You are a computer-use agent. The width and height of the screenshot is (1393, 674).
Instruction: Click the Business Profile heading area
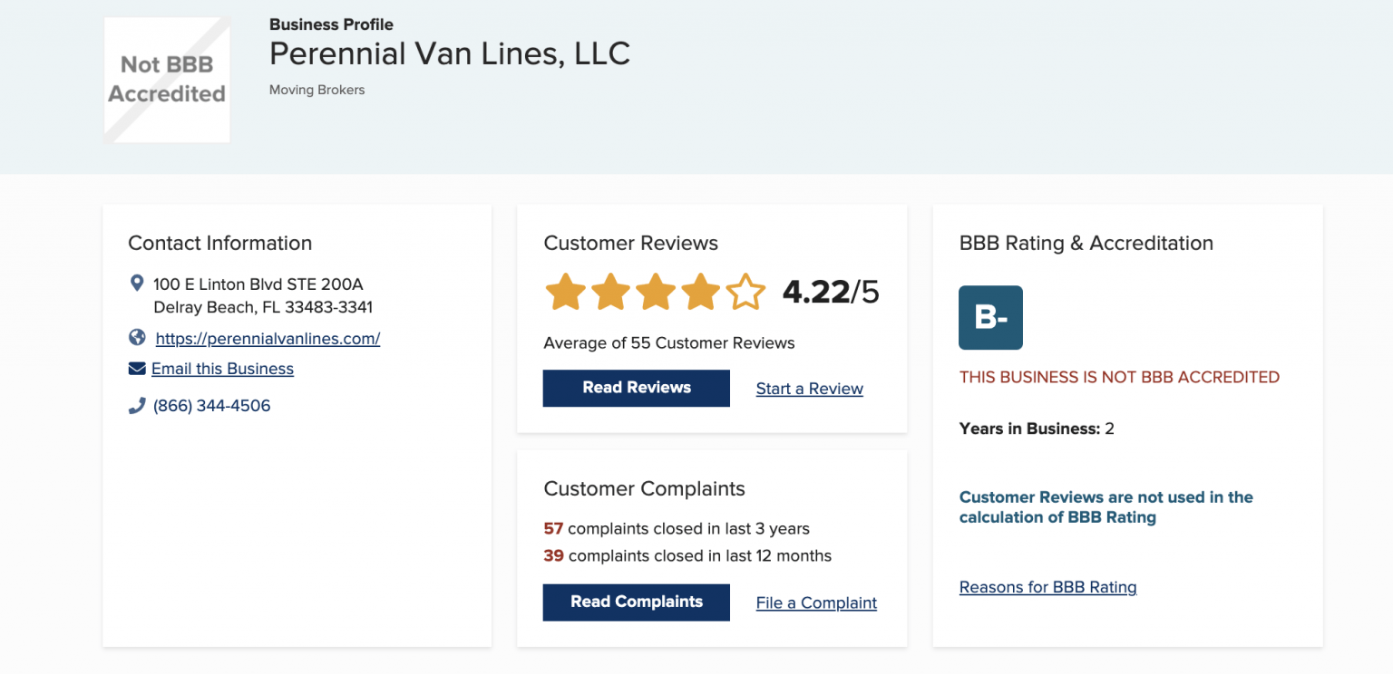click(331, 24)
